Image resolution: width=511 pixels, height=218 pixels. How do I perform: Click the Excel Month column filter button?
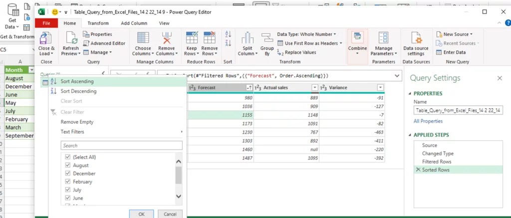[31, 70]
